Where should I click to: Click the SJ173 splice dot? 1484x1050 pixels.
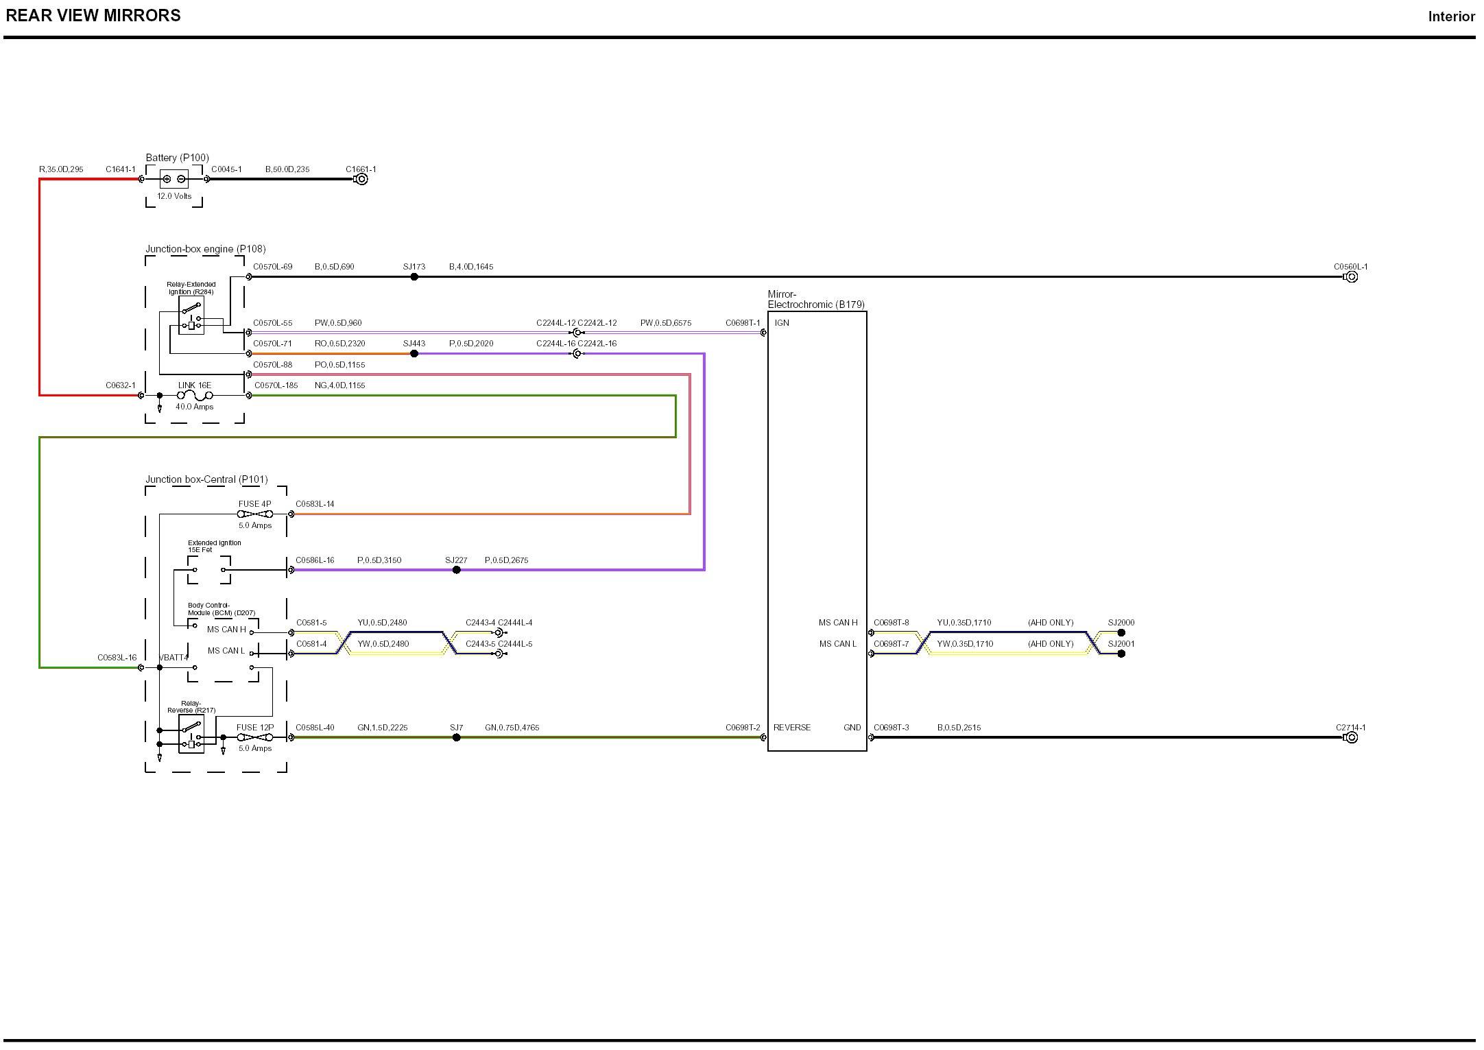414,277
